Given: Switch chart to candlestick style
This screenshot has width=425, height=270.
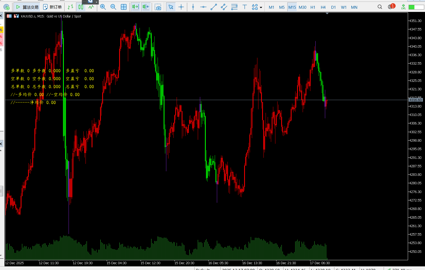Looking at the screenshot, I should tap(81, 7).
